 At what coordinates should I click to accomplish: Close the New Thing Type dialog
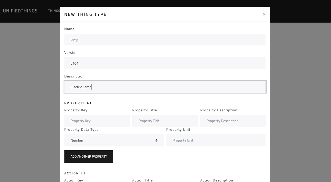264,14
